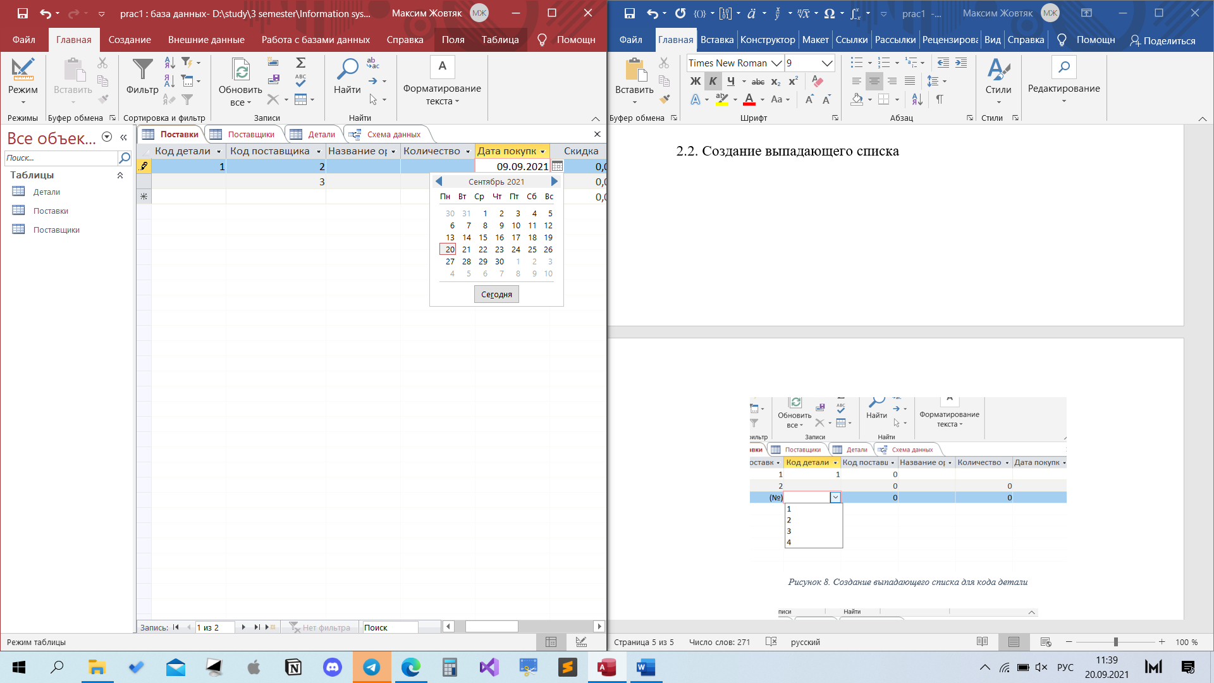
Task: Toggle Strikethrough in Word ribbon
Action: [x=758, y=82]
